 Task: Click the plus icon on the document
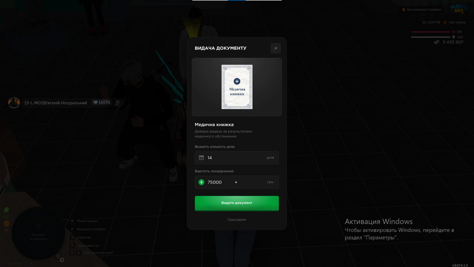pos(237,81)
